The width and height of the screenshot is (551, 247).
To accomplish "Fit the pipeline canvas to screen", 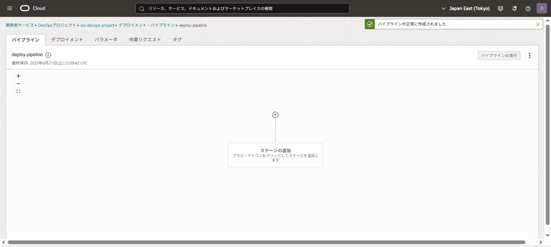I will click(18, 91).
